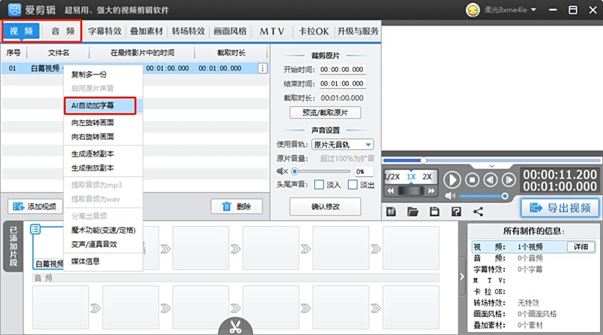Screen dimensions: 603x335
Task: Click the 文件名 column header
Action: pyautogui.click(x=59, y=53)
